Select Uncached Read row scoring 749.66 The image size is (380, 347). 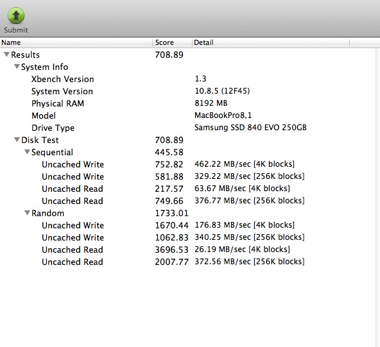188,201
